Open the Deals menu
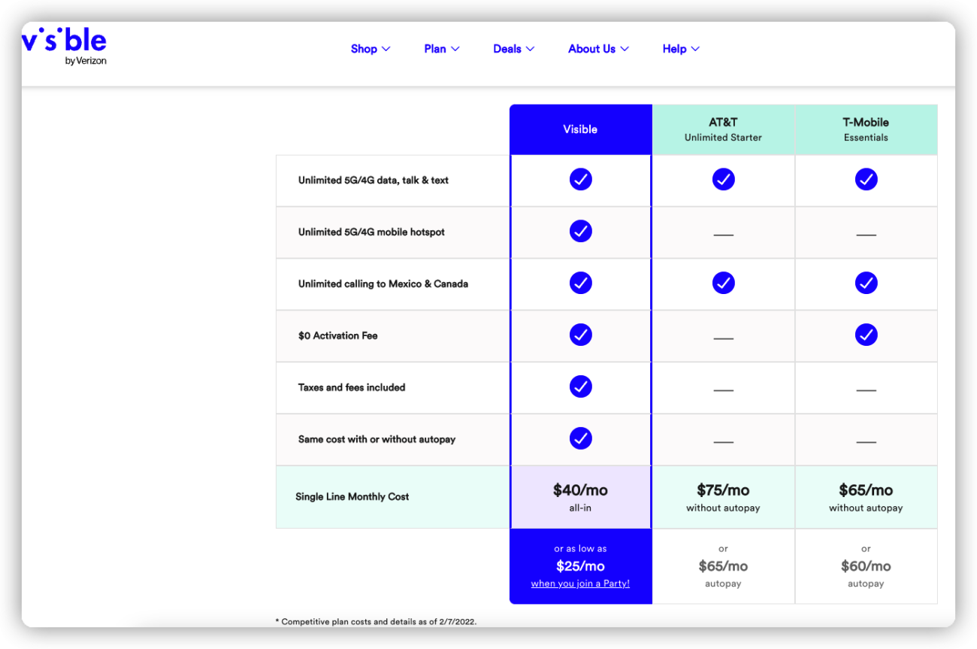Screen dimensions: 977x649 [514, 49]
